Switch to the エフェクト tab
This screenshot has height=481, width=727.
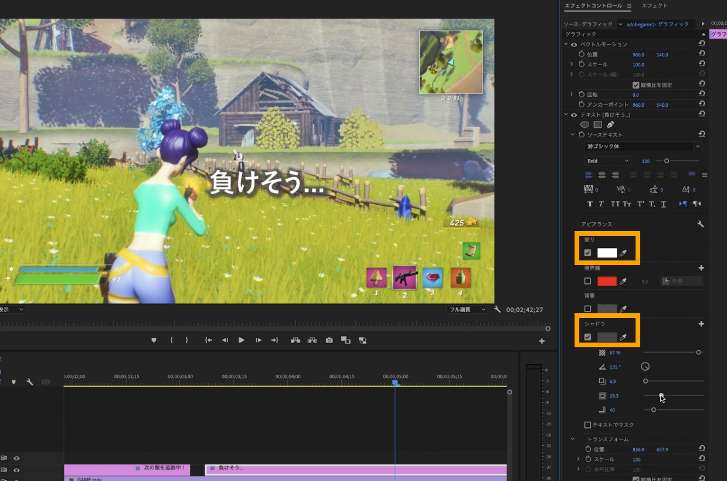point(654,6)
